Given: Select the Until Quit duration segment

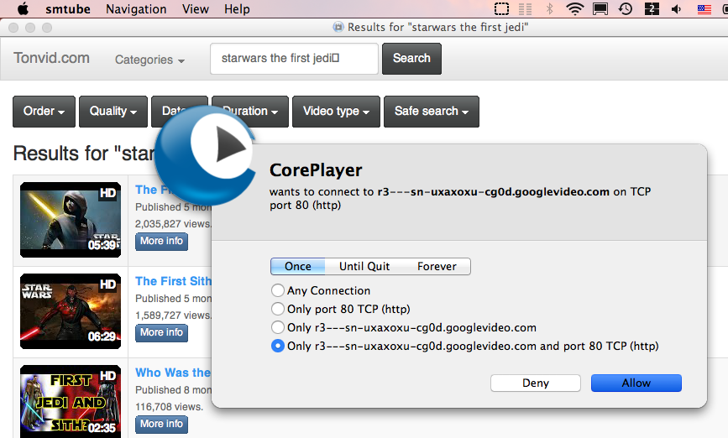Looking at the screenshot, I should 364,266.
